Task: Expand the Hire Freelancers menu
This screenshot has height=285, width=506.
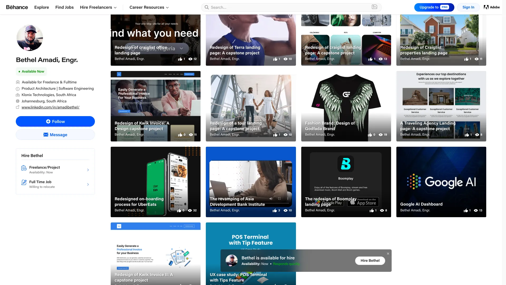Action: [98, 7]
